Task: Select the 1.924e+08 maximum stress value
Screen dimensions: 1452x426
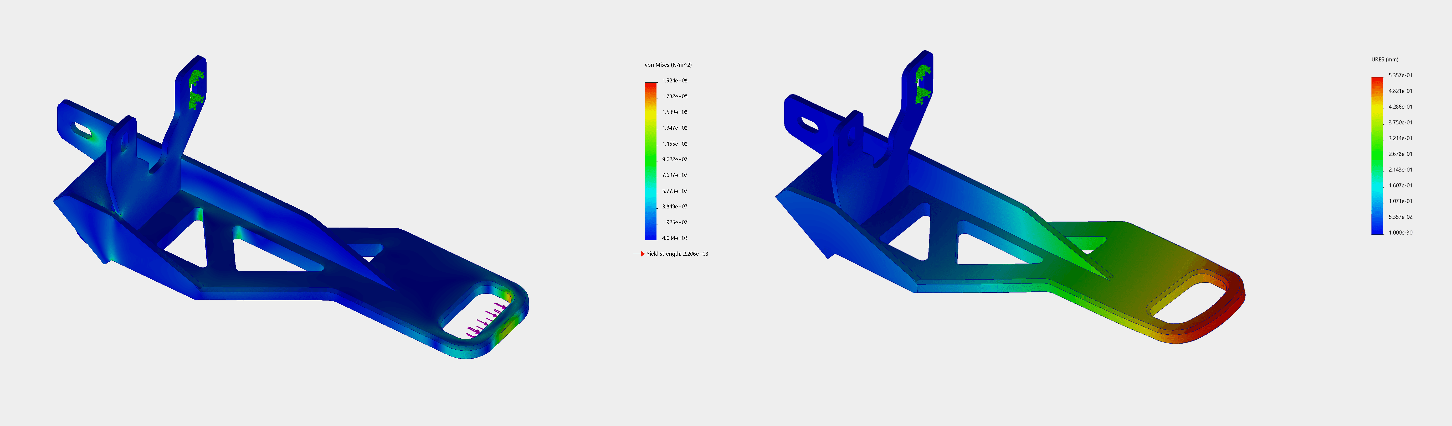Action: (675, 81)
